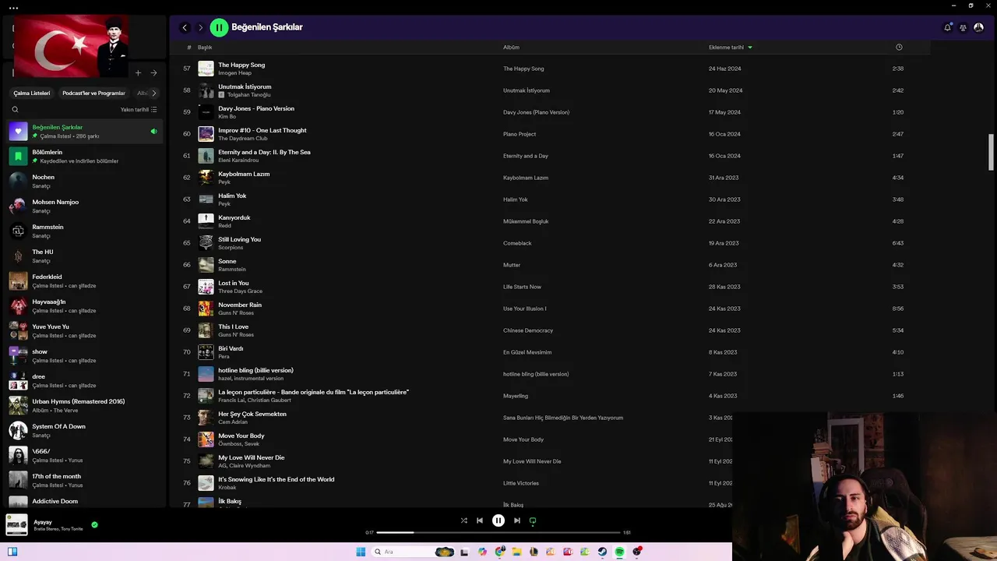Select the track My Love Will Never Die
997x561 pixels.
(252, 457)
